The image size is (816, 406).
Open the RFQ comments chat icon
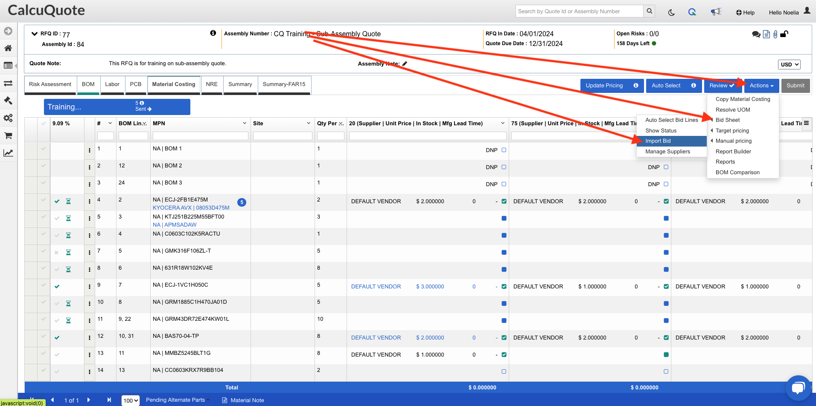(x=756, y=34)
